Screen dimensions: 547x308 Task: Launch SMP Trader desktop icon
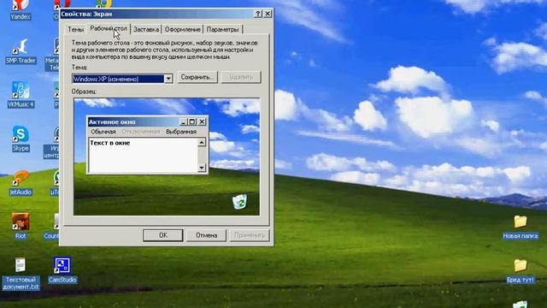tap(21, 51)
